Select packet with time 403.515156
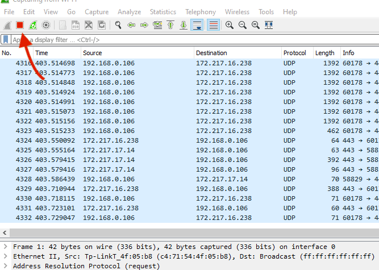The height and width of the screenshot is (270, 379). pyautogui.click(x=190, y=121)
